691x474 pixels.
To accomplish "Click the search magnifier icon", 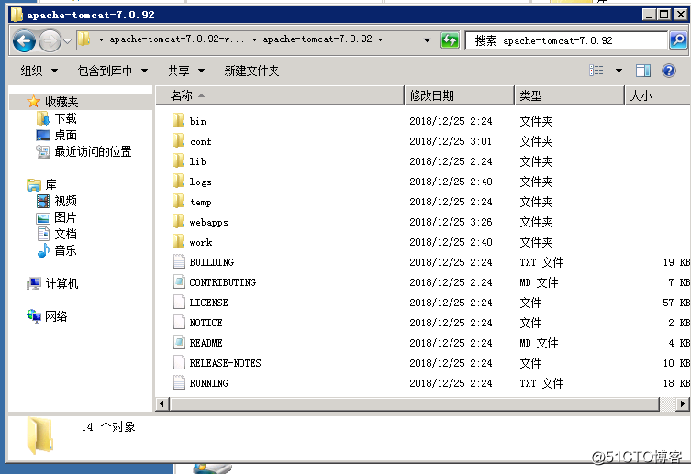I will (x=678, y=40).
